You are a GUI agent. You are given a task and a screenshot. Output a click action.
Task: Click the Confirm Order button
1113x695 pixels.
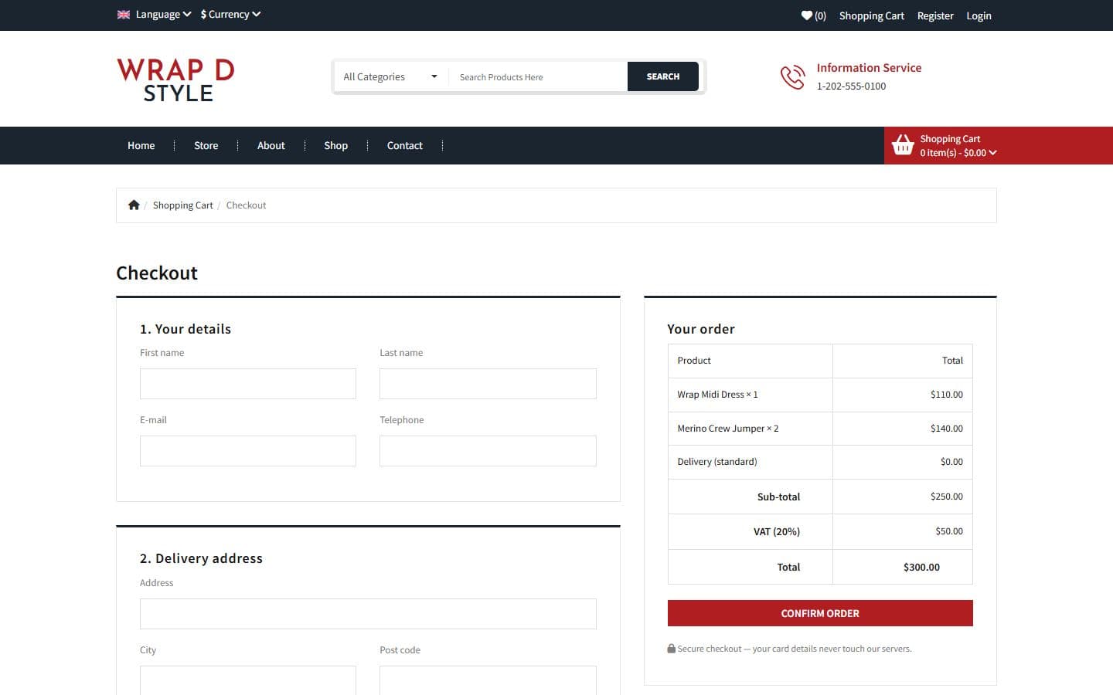820,613
